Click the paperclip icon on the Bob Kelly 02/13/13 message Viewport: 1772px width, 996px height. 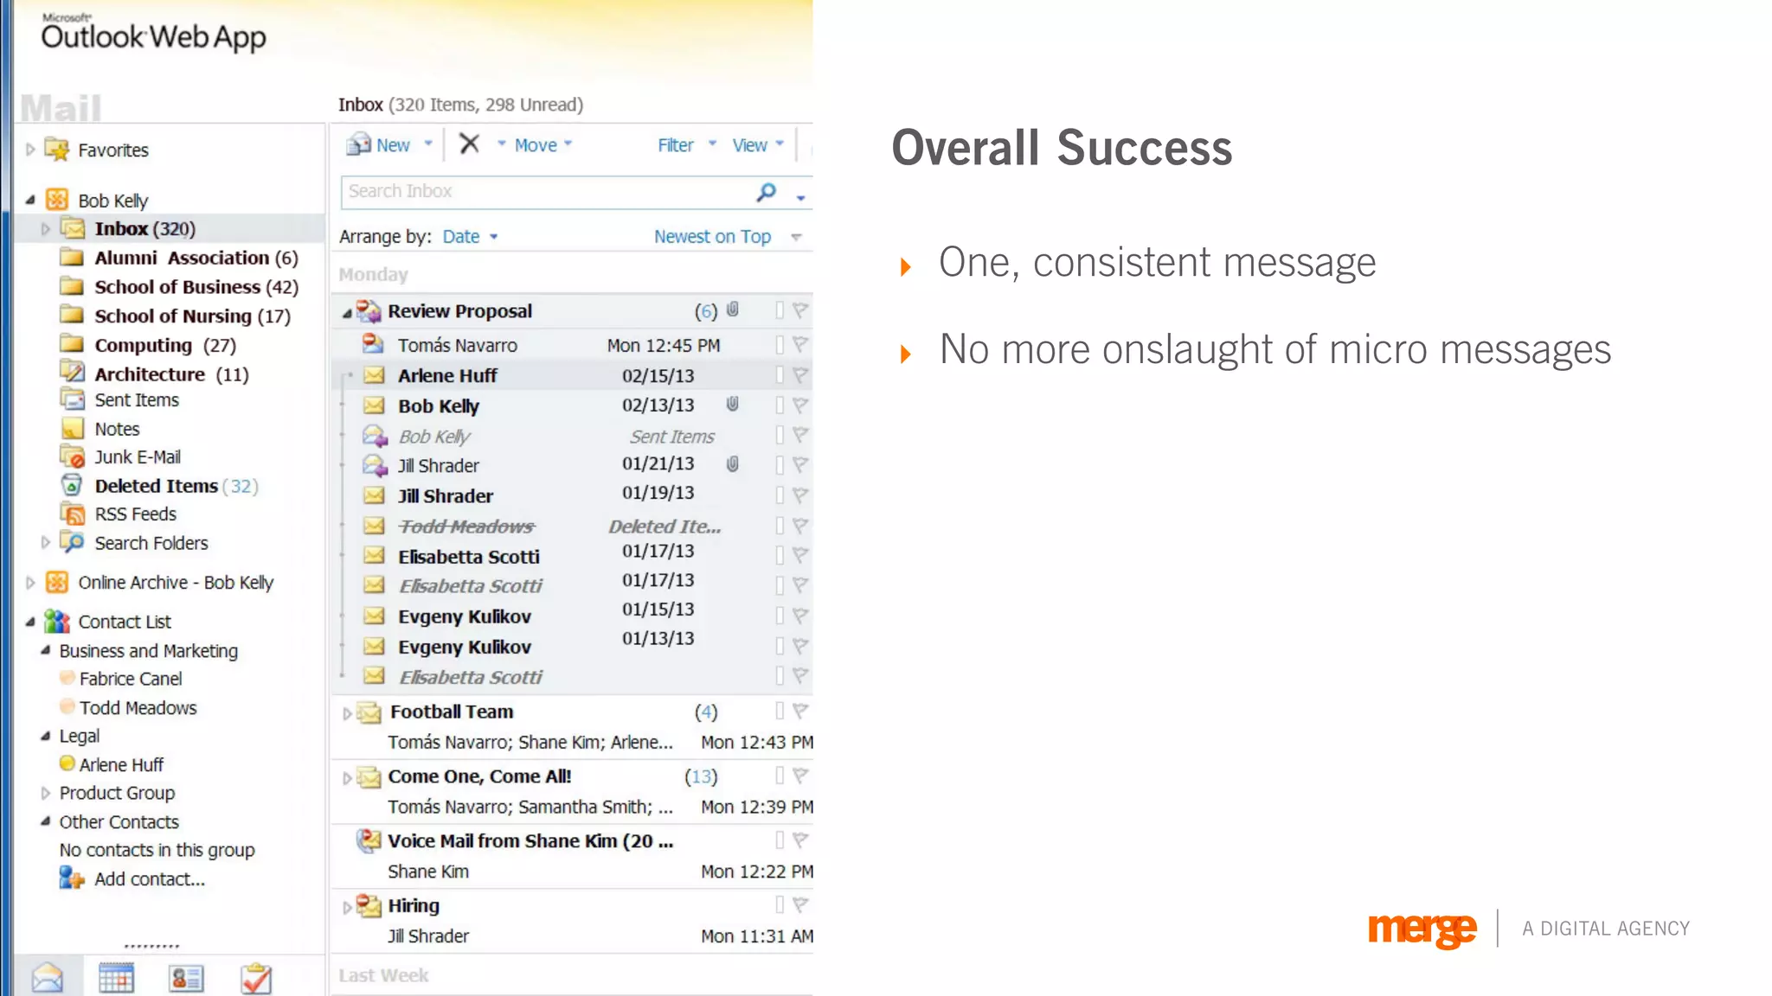[x=733, y=404]
